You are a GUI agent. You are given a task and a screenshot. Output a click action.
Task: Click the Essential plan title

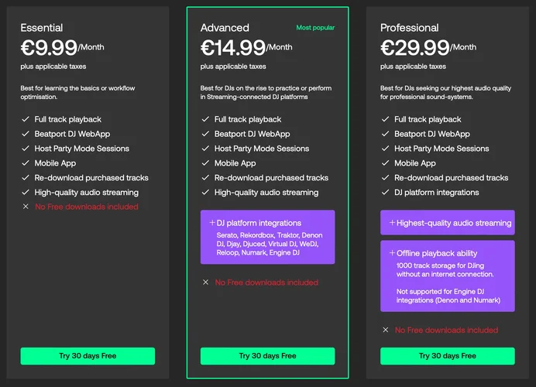click(x=42, y=28)
